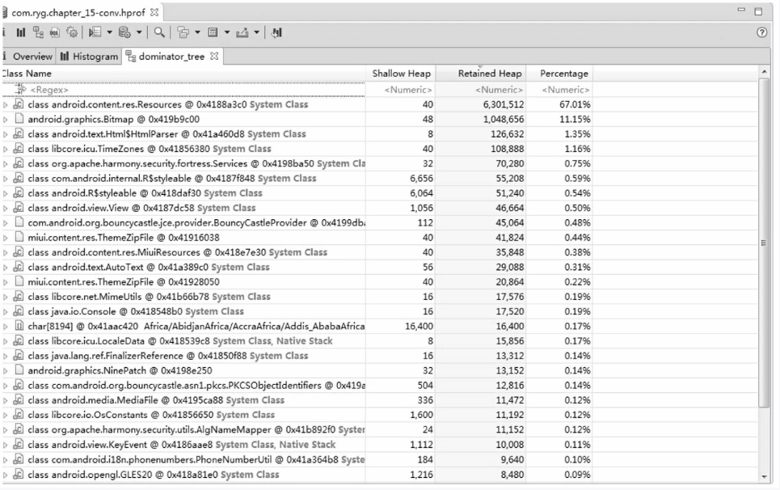Click the Regex filter field
Screen dimensions: 780x490
click(x=183, y=90)
